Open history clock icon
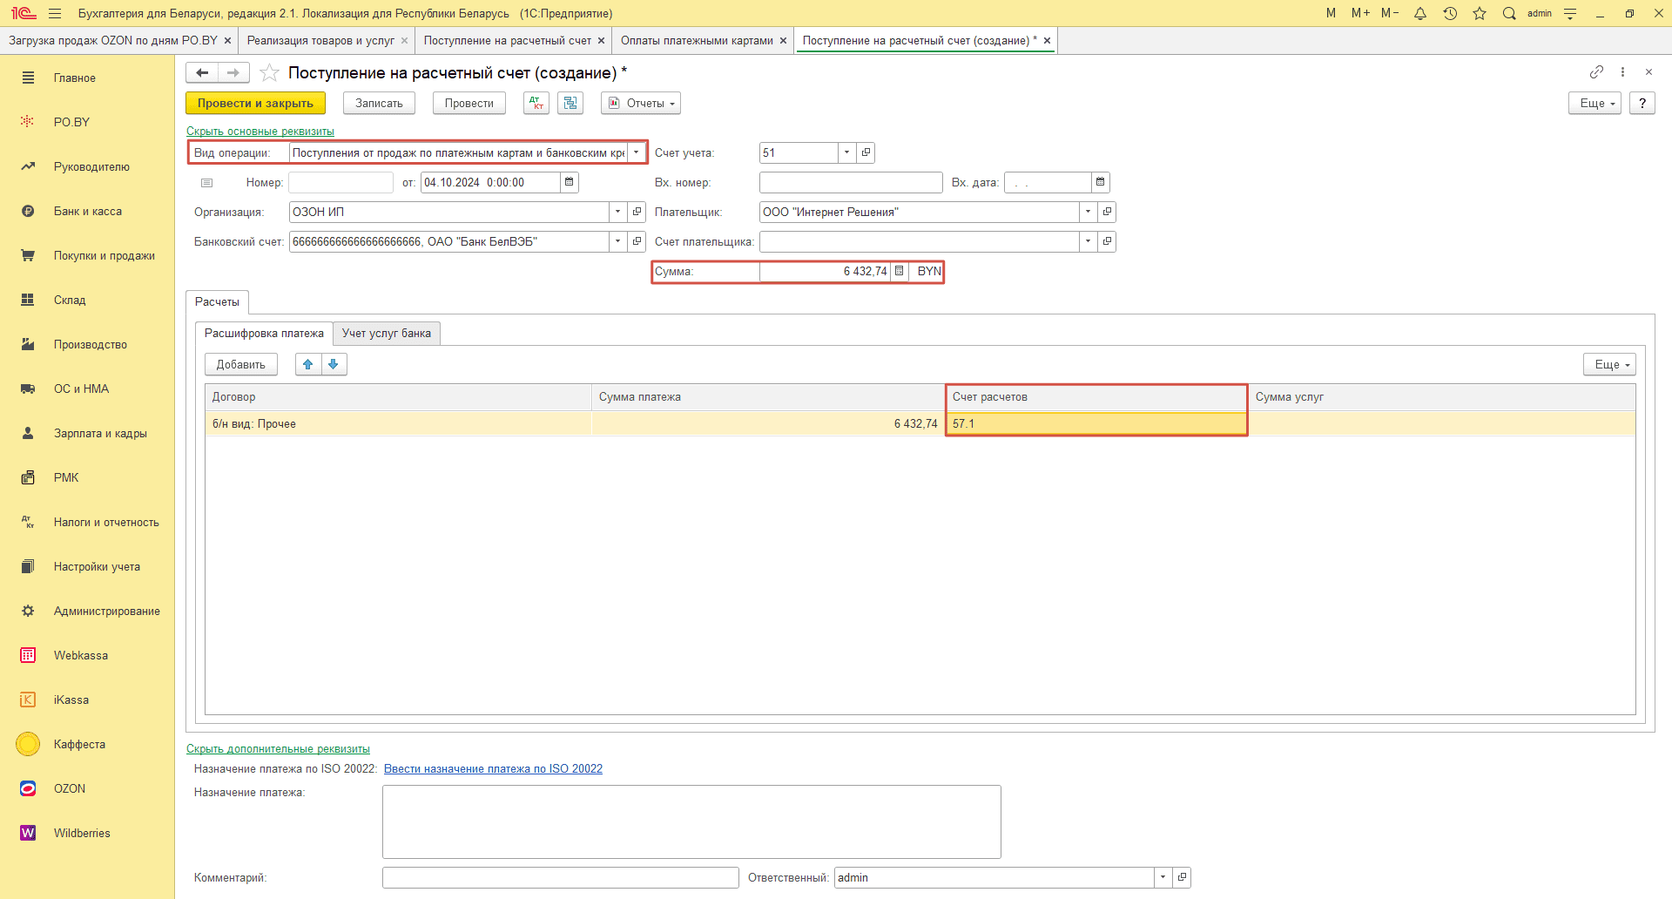The width and height of the screenshot is (1672, 899). point(1450,13)
